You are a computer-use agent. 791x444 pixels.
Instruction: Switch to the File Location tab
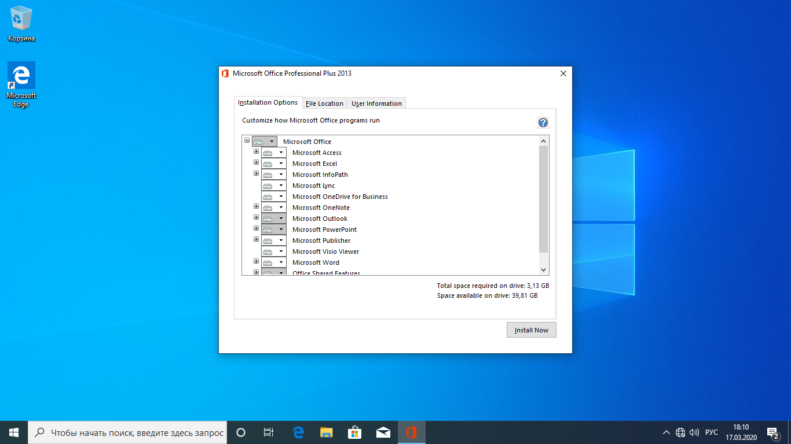(x=324, y=103)
